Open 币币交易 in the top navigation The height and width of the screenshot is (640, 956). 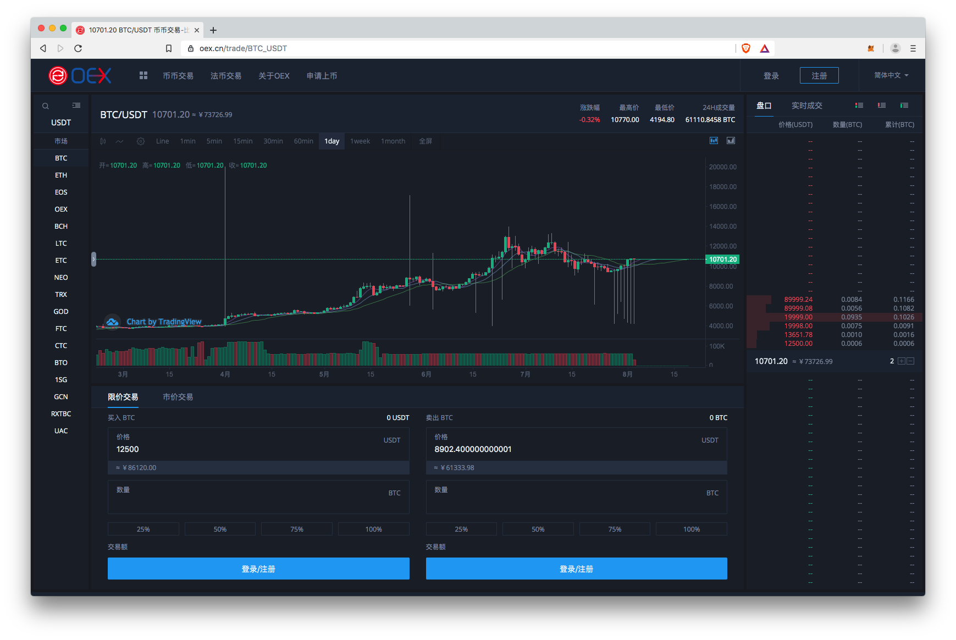178,76
